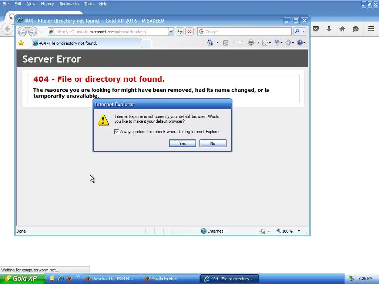Viewport: 379px width, 284px height.
Task: Click the IE icon in the window title bar
Action: click(x=20, y=21)
